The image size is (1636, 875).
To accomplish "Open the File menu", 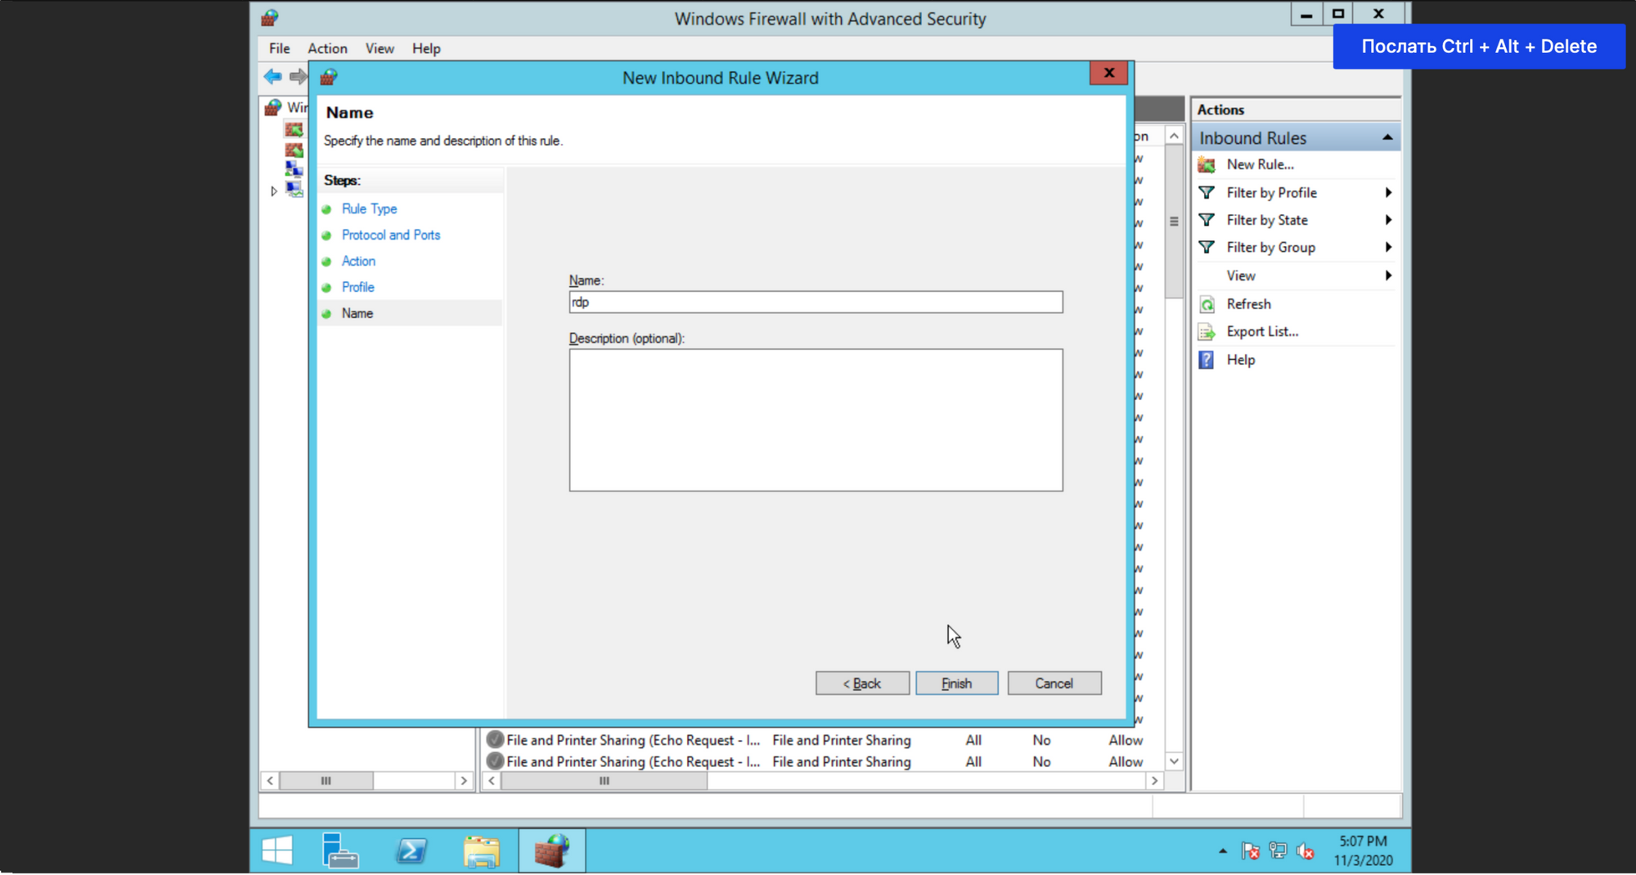I will point(280,48).
